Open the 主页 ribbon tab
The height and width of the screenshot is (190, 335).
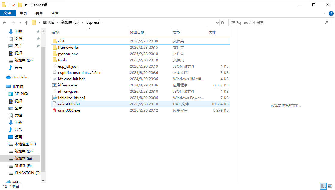[23, 13]
